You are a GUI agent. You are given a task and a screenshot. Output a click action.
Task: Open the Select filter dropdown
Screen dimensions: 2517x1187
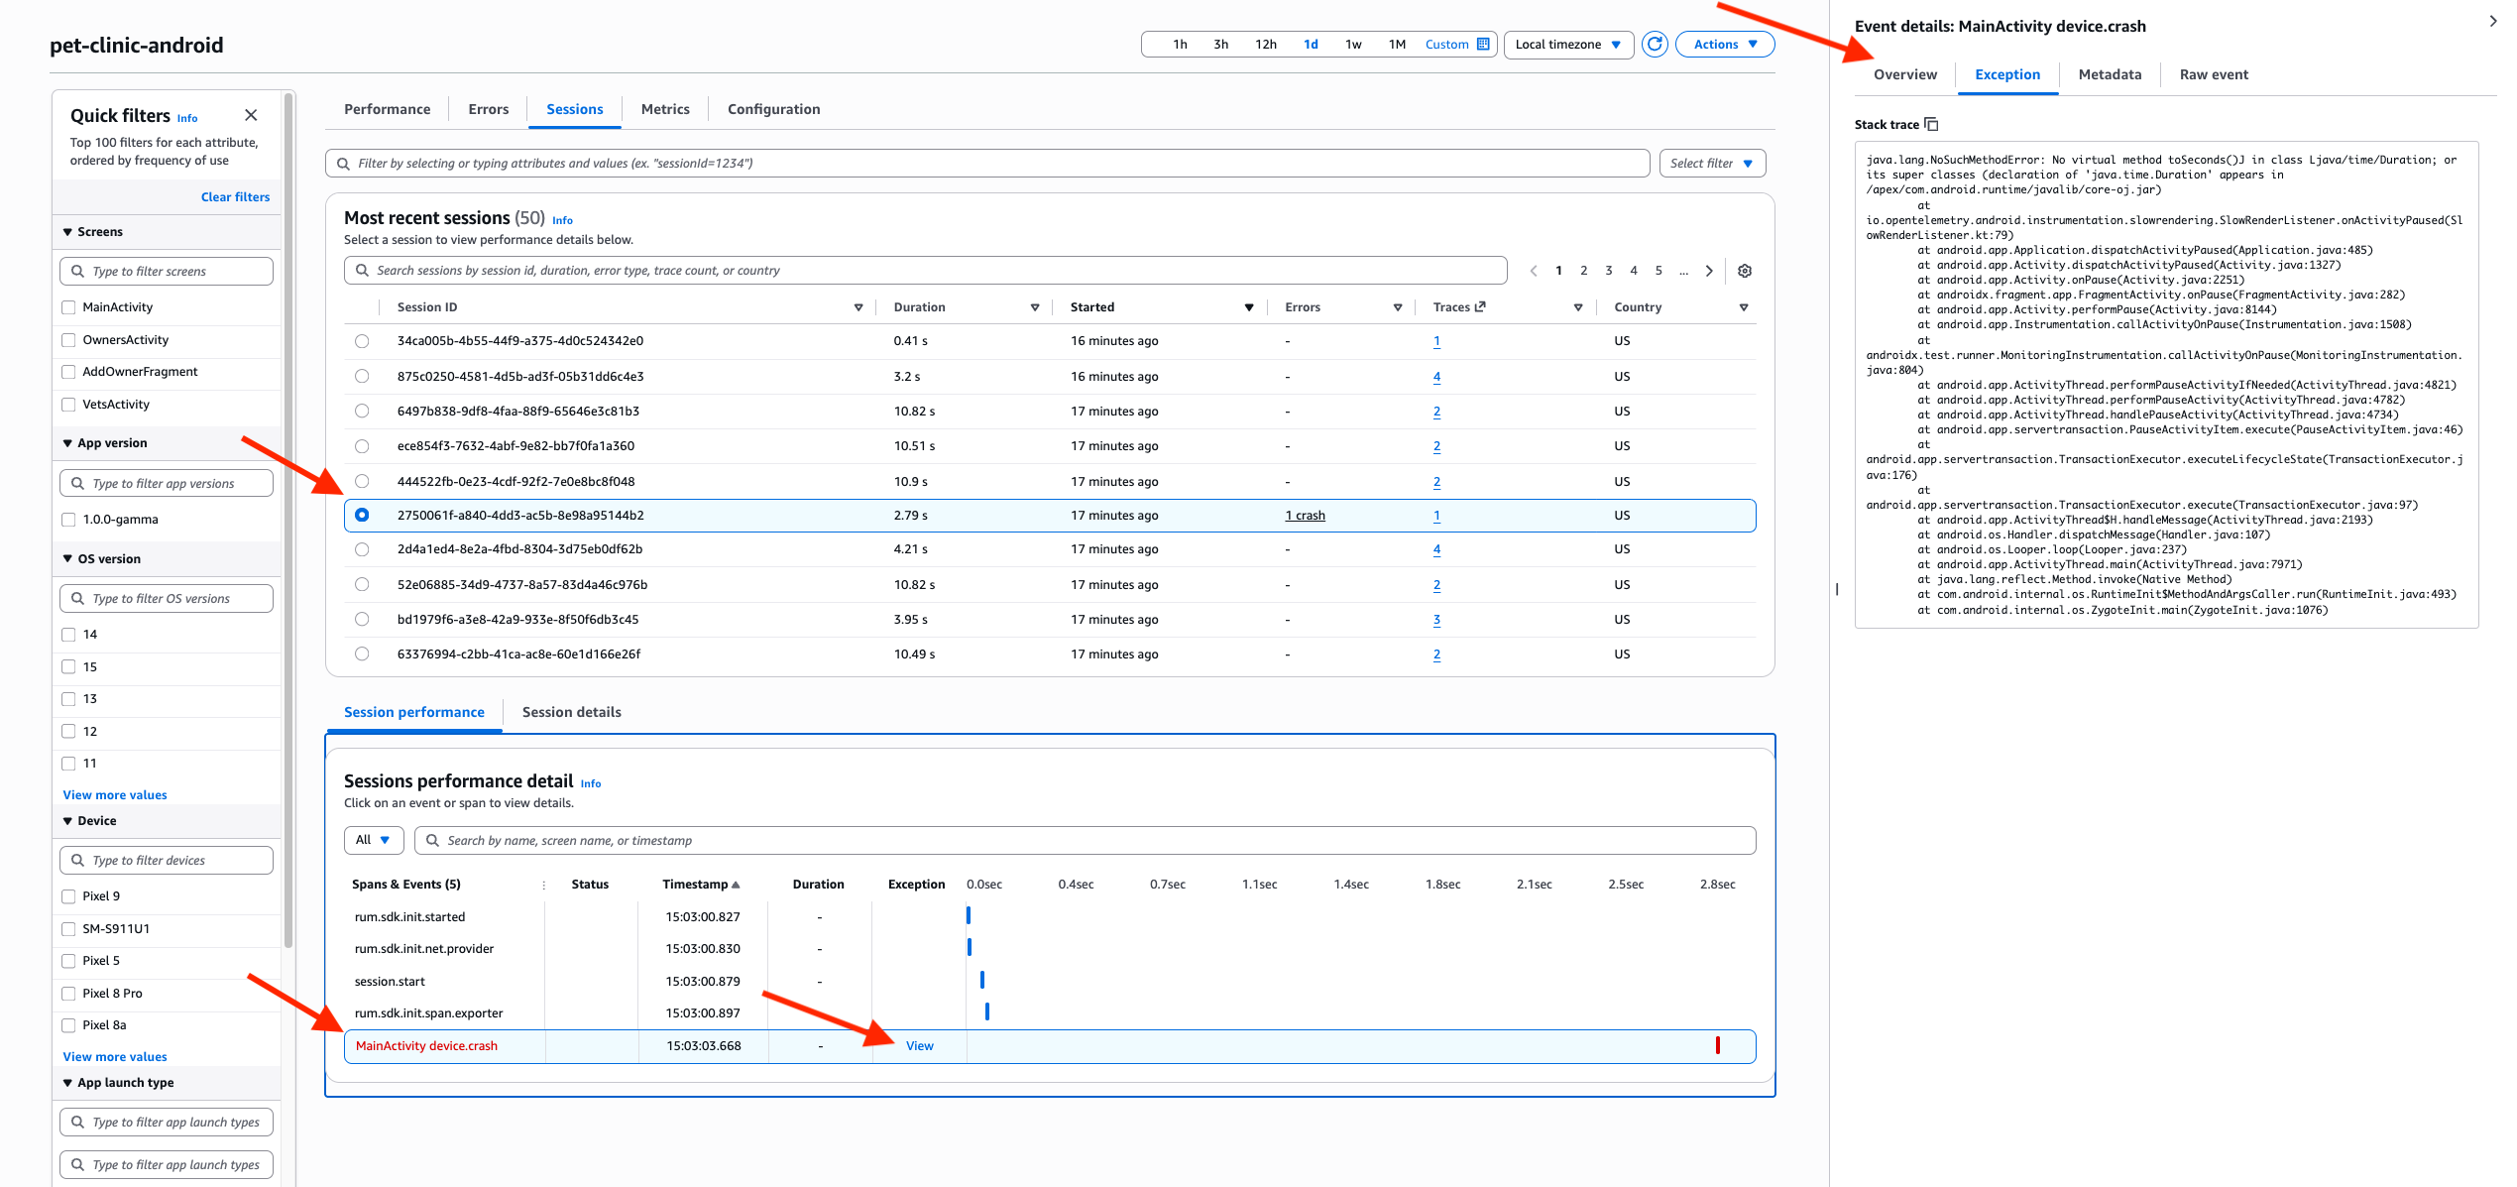click(x=1712, y=163)
